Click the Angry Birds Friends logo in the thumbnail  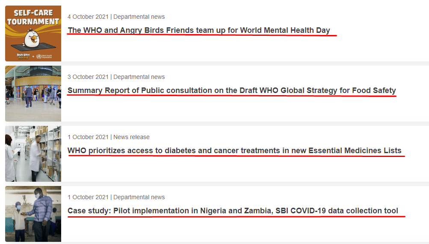click(x=24, y=56)
